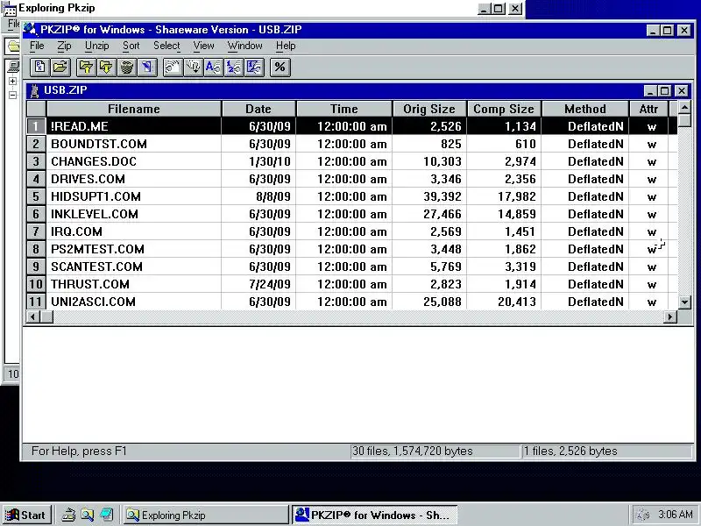
Task: Click the New ZIP file toolbar icon
Action: pos(39,68)
